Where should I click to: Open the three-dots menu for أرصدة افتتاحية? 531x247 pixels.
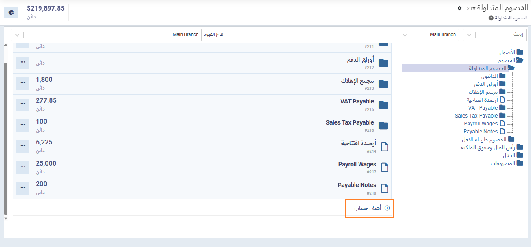click(23, 146)
